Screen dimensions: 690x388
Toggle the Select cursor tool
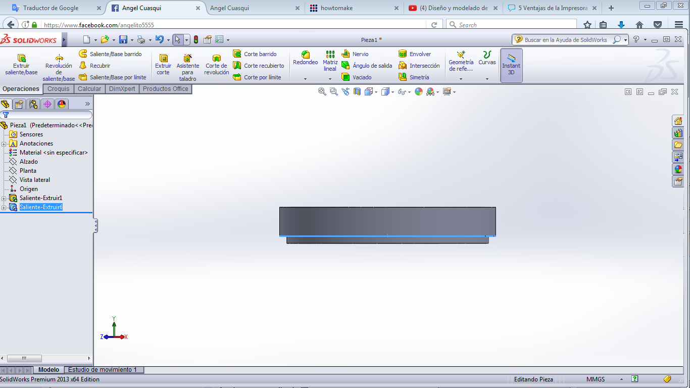point(177,39)
